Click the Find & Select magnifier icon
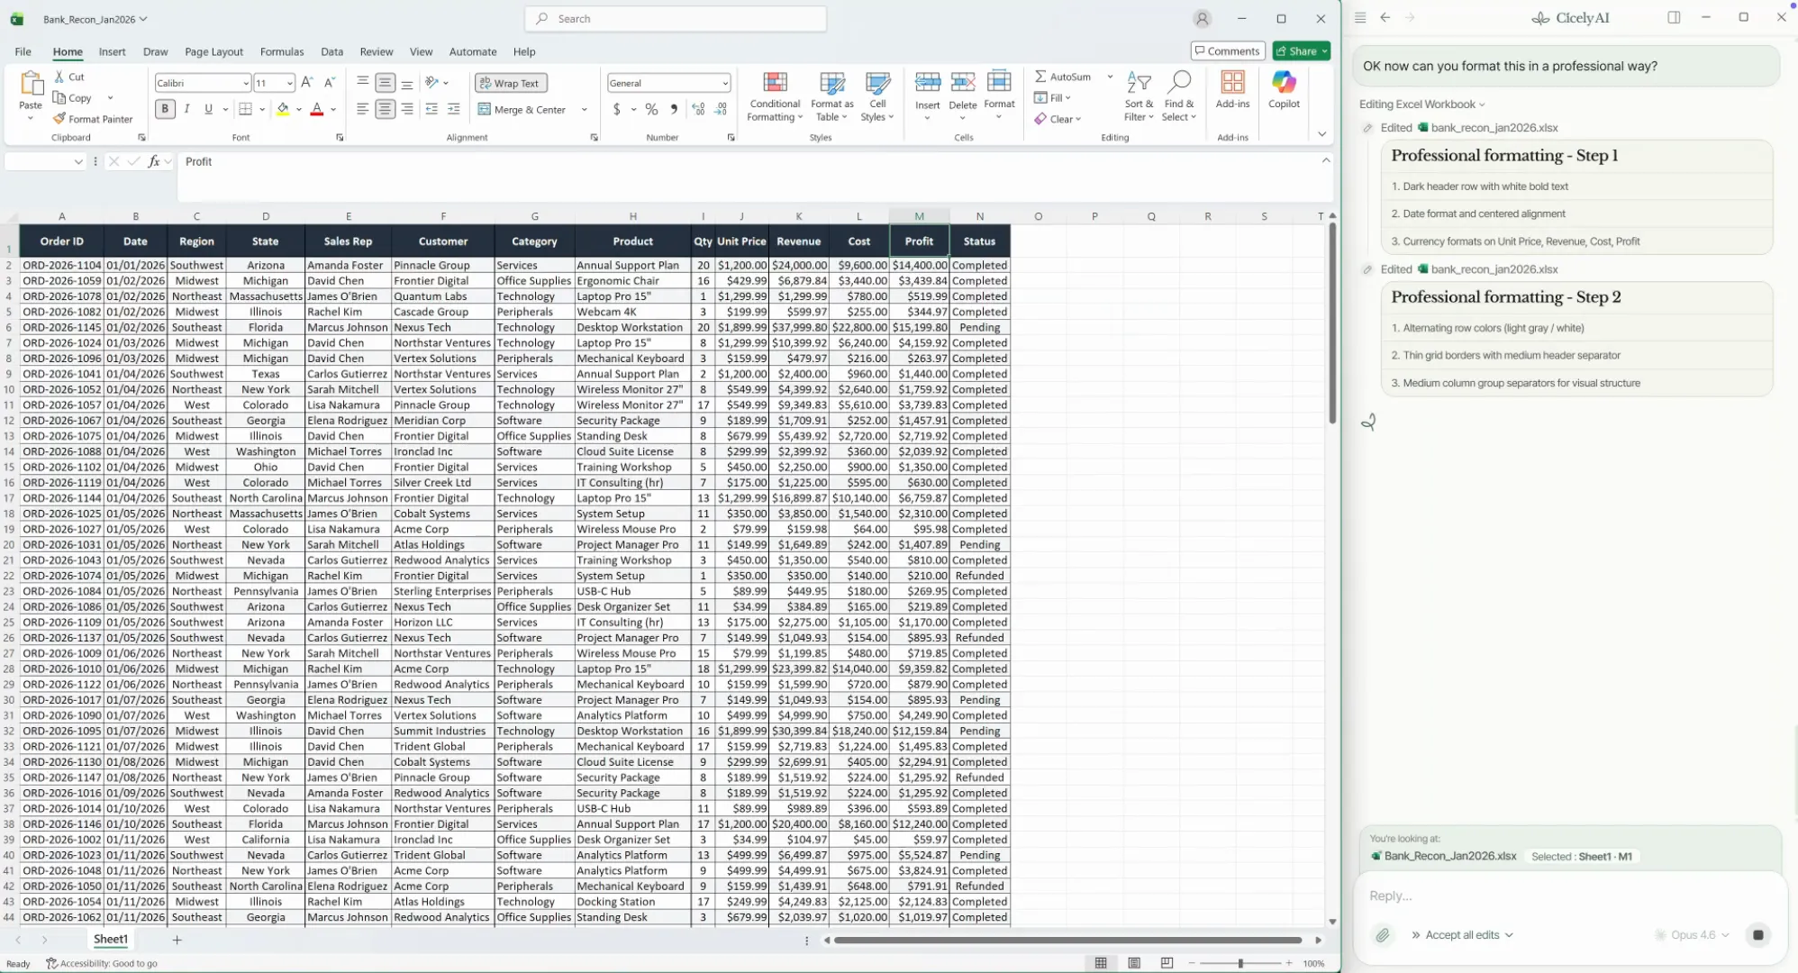 pyautogui.click(x=1178, y=83)
